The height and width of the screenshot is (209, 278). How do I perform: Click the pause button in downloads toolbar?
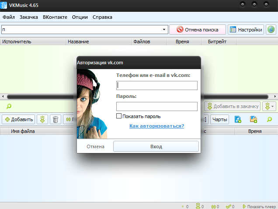(69, 119)
